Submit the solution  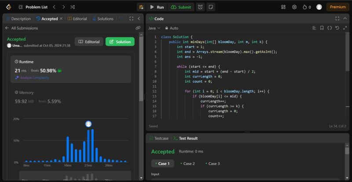point(181,7)
